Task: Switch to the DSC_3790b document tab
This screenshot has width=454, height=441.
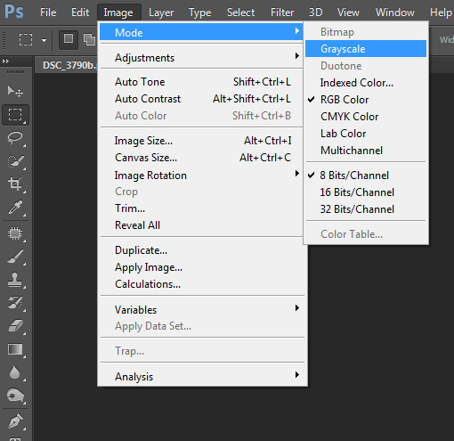Action: 67,65
